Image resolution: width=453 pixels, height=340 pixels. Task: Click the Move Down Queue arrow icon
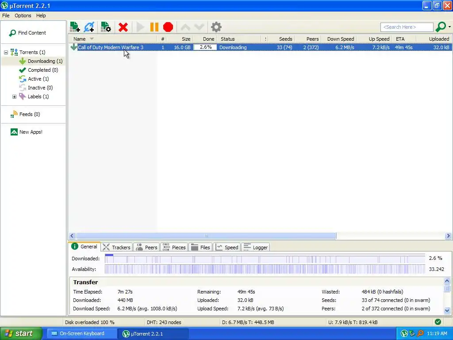point(199,27)
